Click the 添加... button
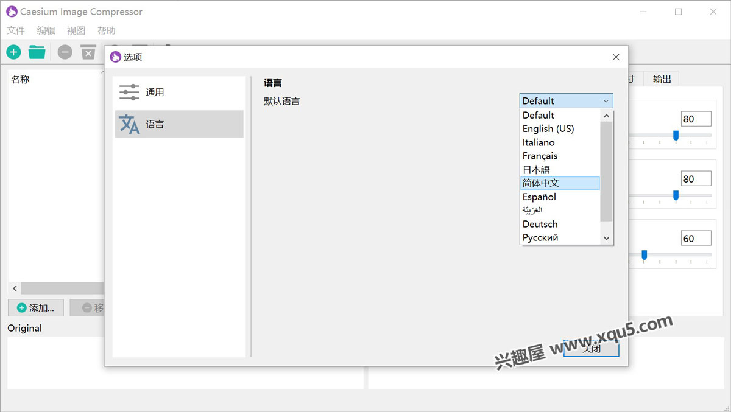 point(36,308)
